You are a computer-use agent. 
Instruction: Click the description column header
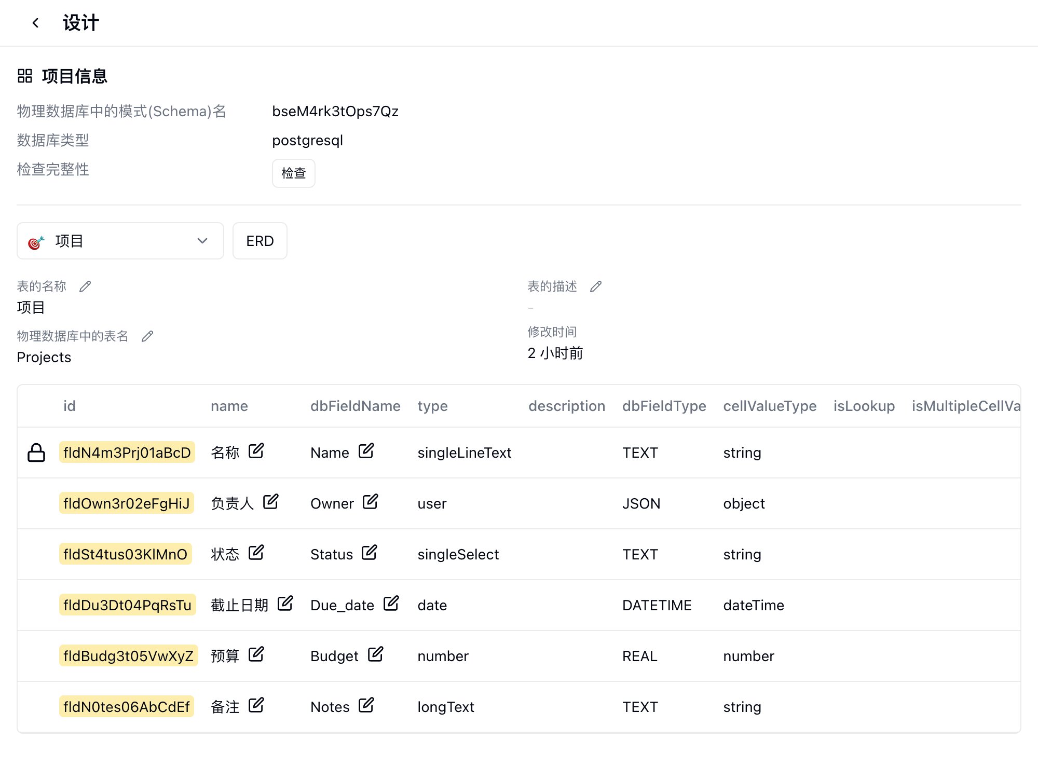click(567, 406)
